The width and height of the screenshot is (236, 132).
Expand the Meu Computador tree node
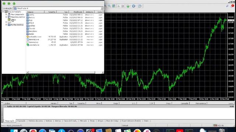pyautogui.click(x=6, y=14)
